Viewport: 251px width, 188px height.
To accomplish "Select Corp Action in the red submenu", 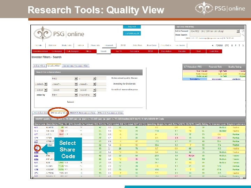I will pyautogui.click(x=166, y=51).
